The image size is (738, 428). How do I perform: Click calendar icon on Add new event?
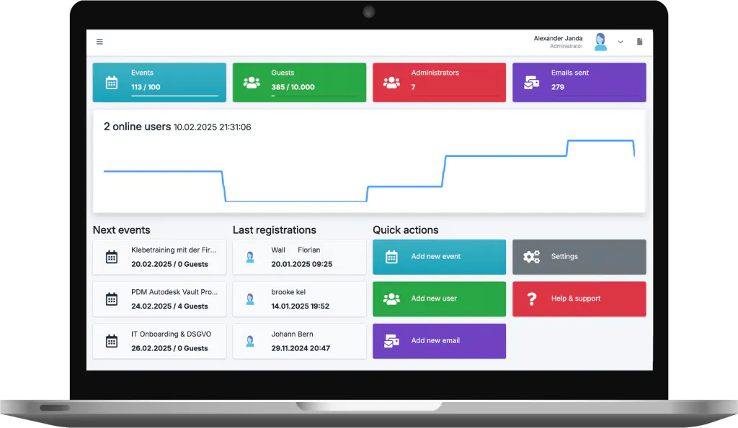click(391, 257)
